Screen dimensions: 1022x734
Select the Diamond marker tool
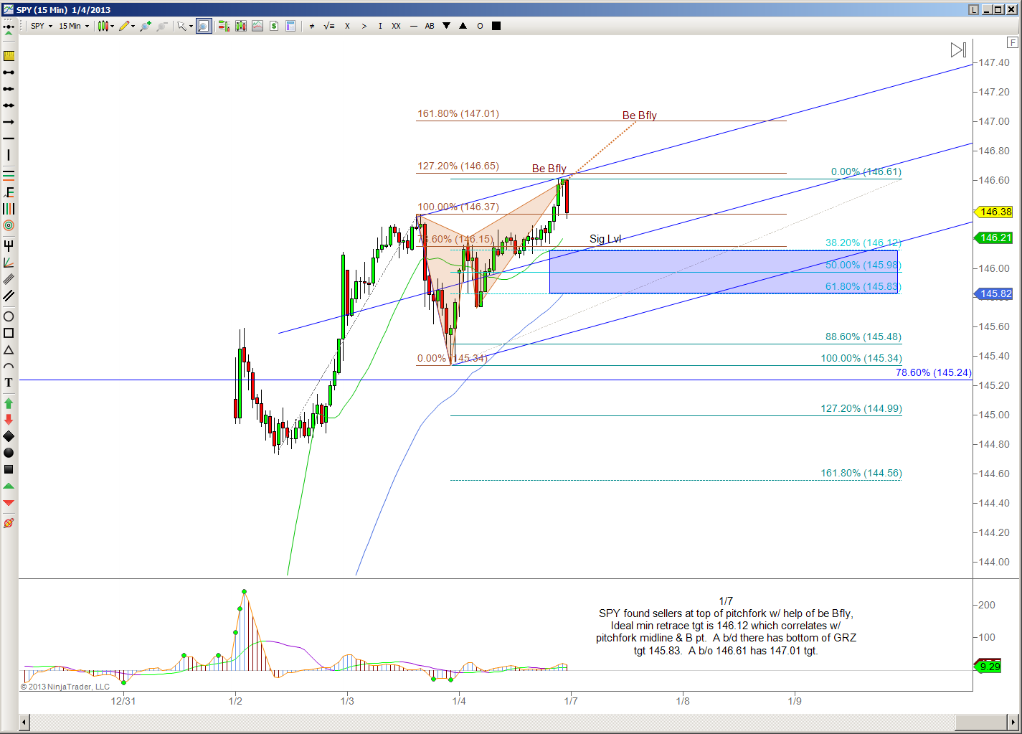pyautogui.click(x=9, y=436)
